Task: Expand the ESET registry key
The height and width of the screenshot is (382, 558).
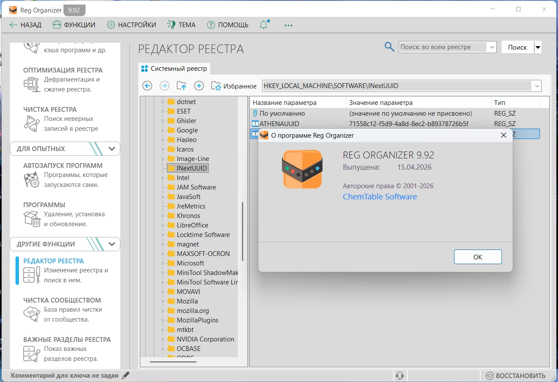Action: coord(163,111)
